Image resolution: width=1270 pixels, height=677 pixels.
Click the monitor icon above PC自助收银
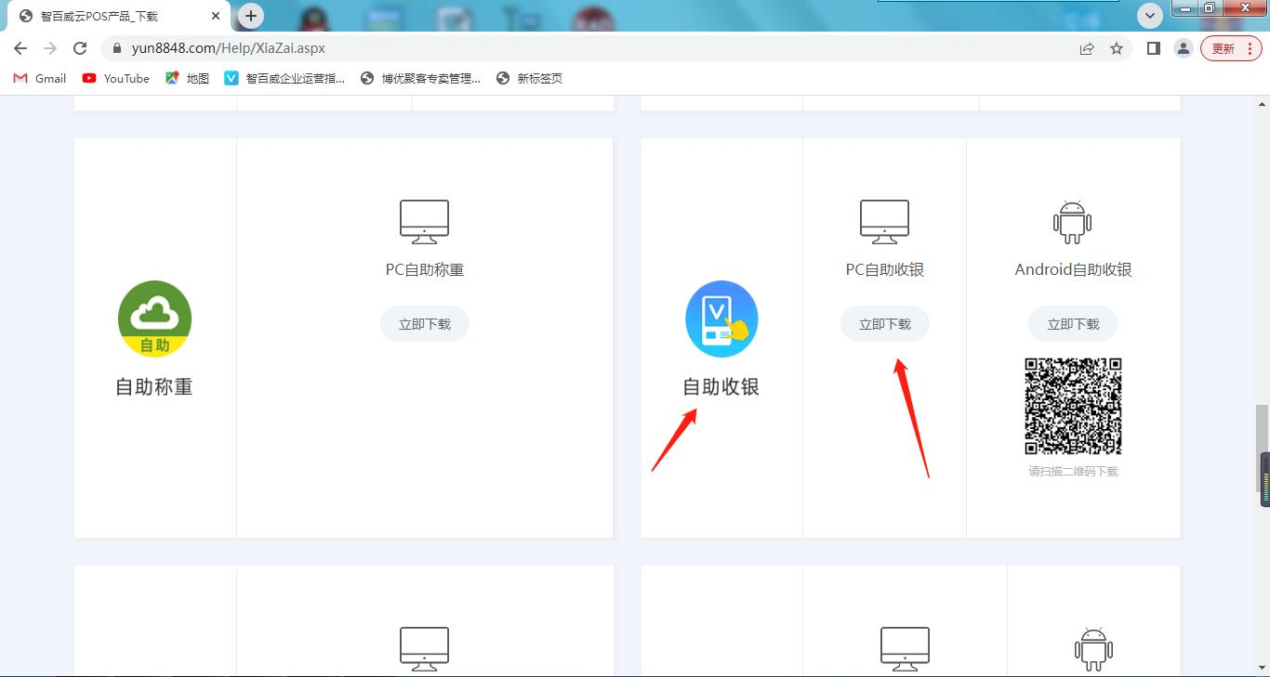click(884, 222)
